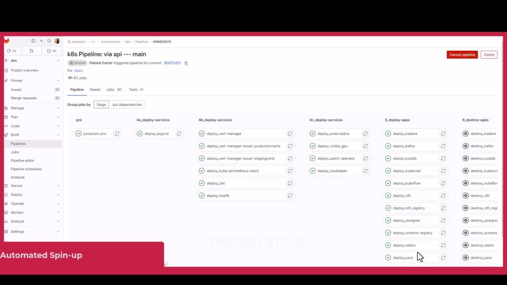The height and width of the screenshot is (285, 507).
Task: Switch to the Tests tab
Action: coord(136,90)
